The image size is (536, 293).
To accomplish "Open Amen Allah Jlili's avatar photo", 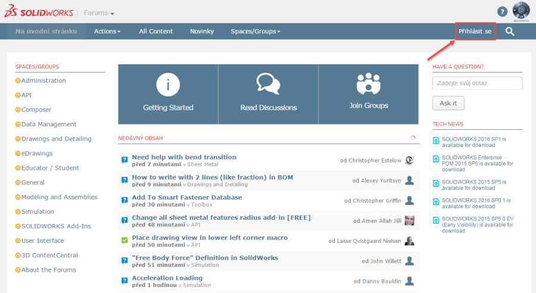I will tap(409, 220).
